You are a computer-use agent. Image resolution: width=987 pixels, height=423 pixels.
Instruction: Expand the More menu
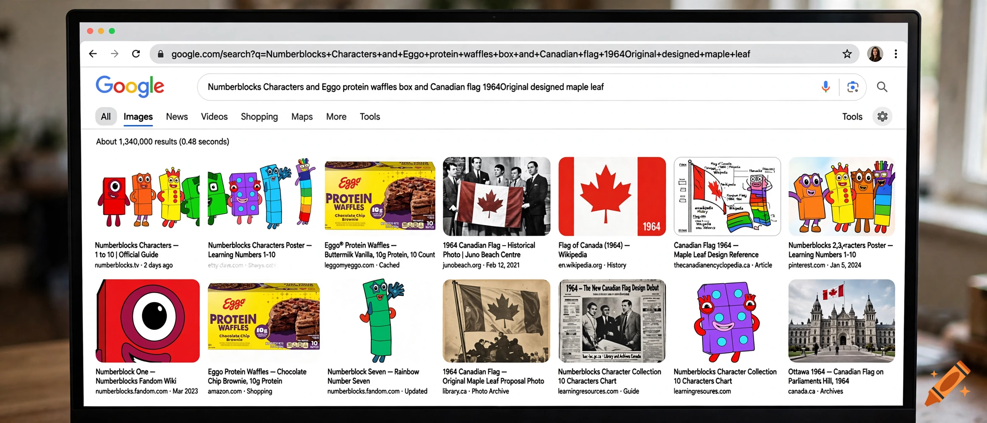(336, 117)
